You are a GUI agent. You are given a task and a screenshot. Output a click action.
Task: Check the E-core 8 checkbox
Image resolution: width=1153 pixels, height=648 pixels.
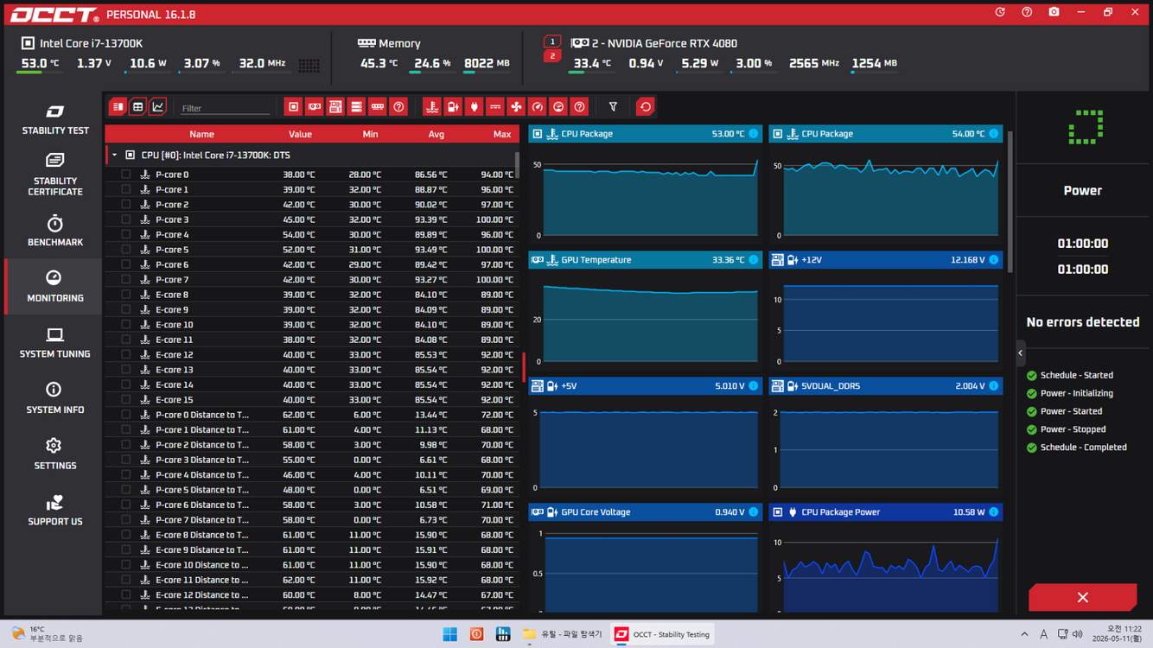(126, 295)
